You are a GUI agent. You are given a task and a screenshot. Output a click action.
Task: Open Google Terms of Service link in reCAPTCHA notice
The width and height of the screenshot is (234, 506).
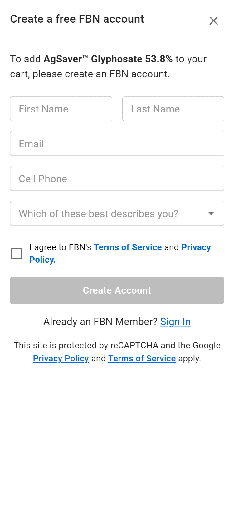click(x=142, y=359)
